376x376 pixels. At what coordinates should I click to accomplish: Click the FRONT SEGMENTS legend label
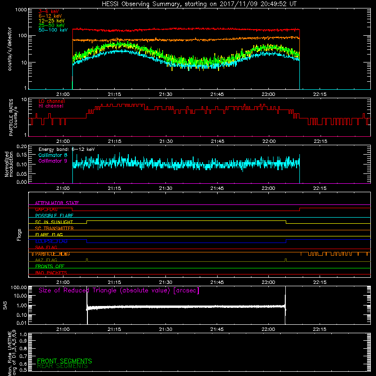coord(64,361)
